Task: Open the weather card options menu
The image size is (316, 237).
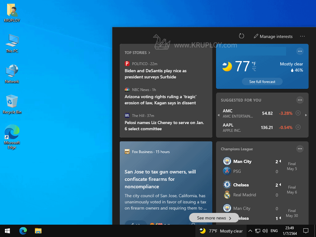Action: (300, 51)
